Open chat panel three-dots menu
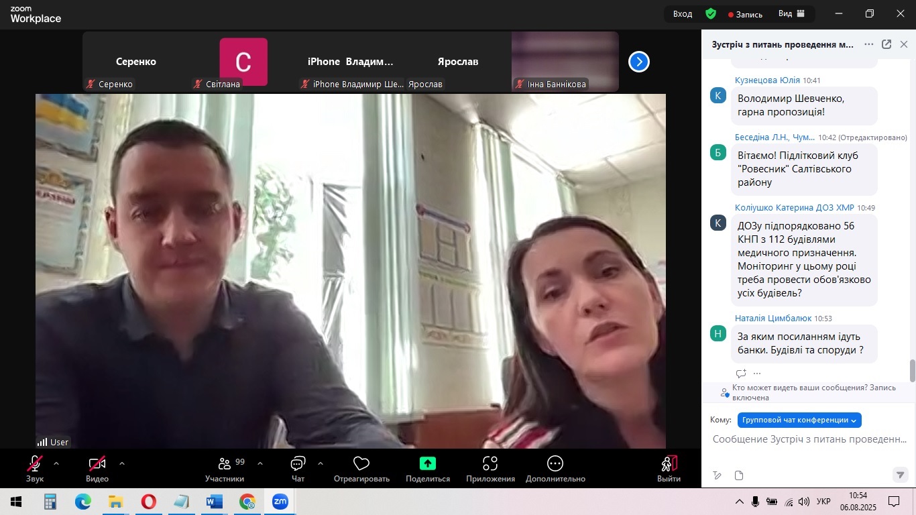This screenshot has height=515, width=916. tap(868, 44)
